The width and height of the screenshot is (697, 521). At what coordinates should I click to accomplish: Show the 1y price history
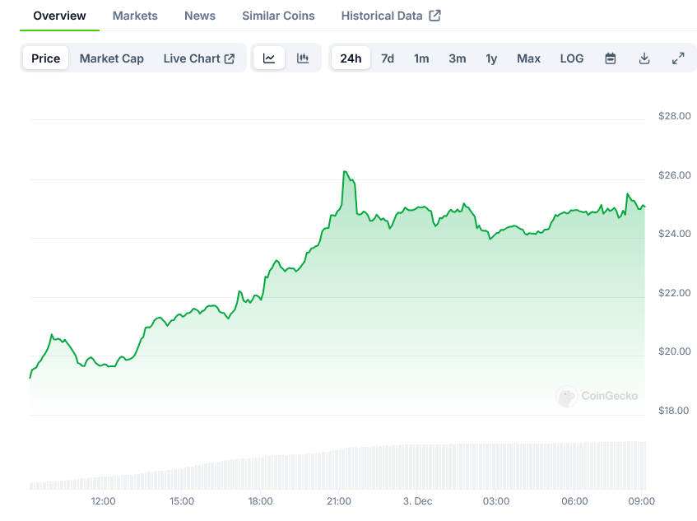click(491, 58)
